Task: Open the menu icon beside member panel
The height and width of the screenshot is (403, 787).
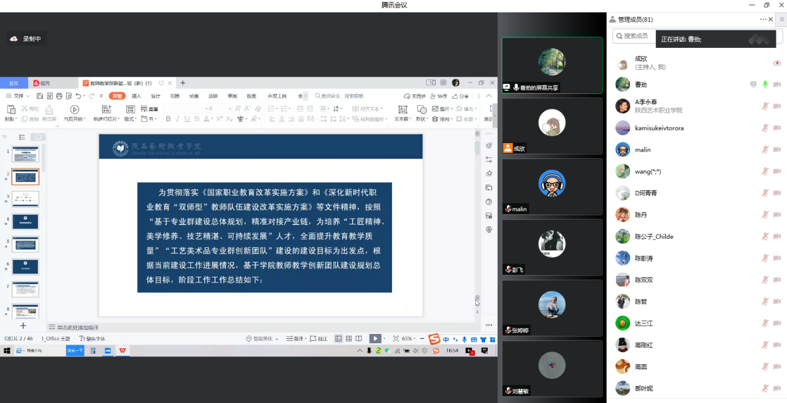Action: pos(782,19)
